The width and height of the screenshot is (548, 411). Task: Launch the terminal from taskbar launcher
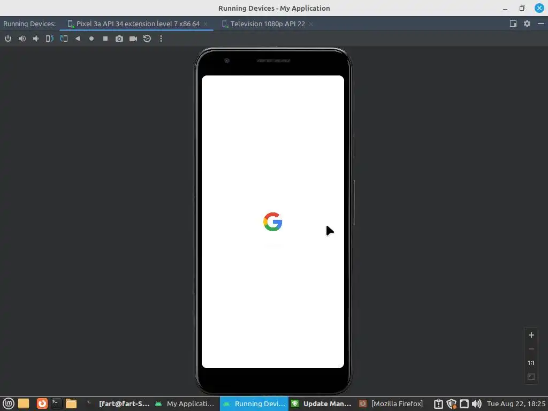coord(56,404)
